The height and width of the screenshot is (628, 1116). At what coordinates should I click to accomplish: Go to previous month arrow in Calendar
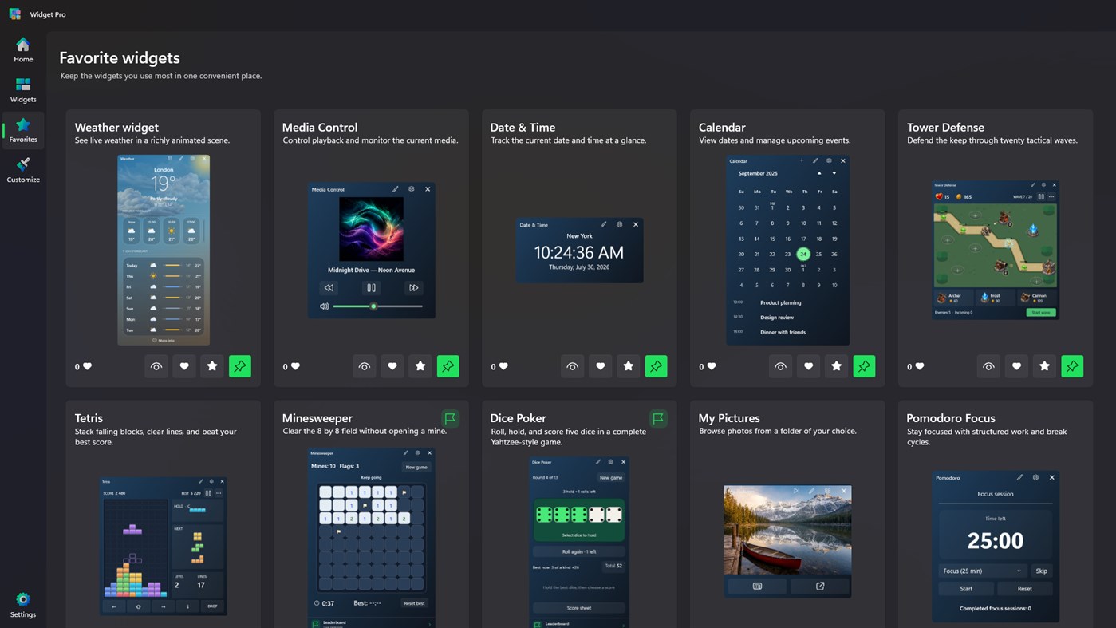coord(818,173)
